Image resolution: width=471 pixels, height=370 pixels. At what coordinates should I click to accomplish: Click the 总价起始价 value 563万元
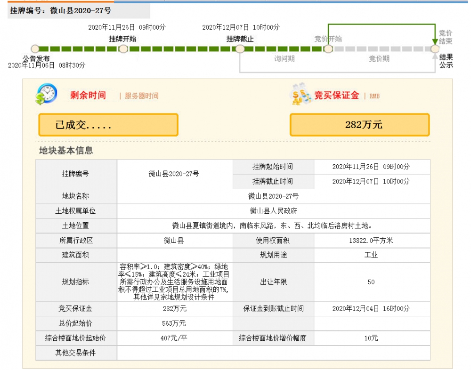(175, 323)
